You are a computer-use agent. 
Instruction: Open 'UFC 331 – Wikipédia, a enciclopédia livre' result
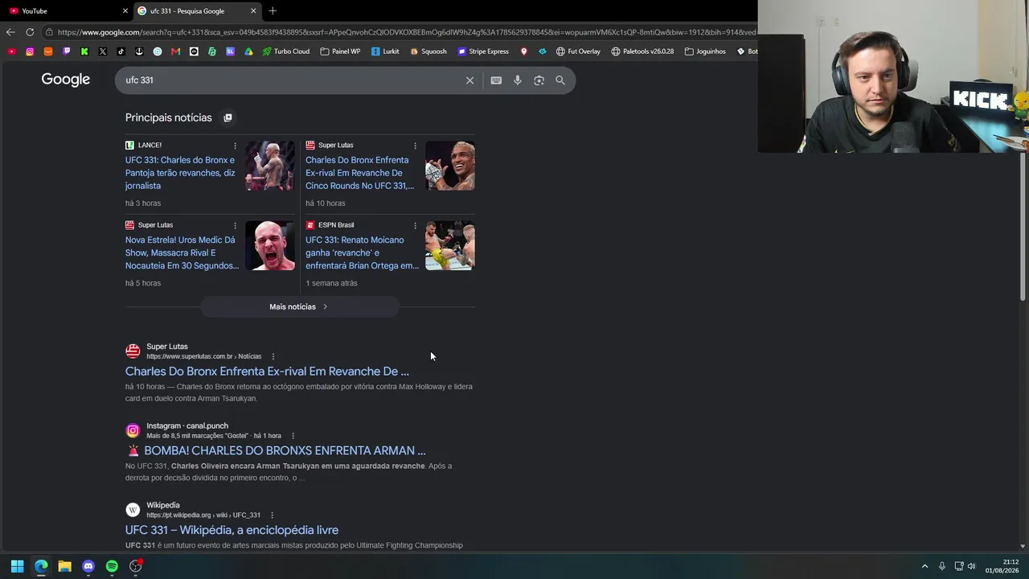tap(232, 530)
